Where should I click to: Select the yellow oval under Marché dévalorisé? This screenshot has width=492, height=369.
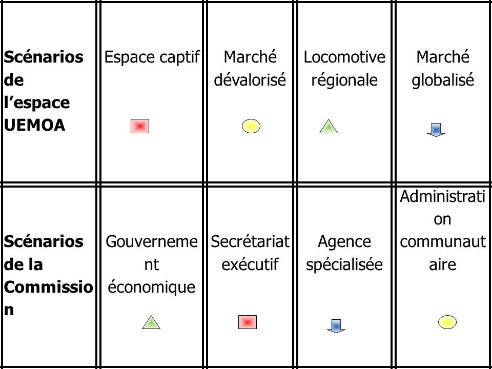251,126
